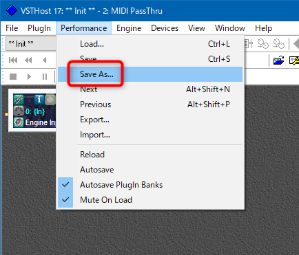Click the dial knob icon on Engine Input module
Screen dimensions: 299x255
click(50, 100)
